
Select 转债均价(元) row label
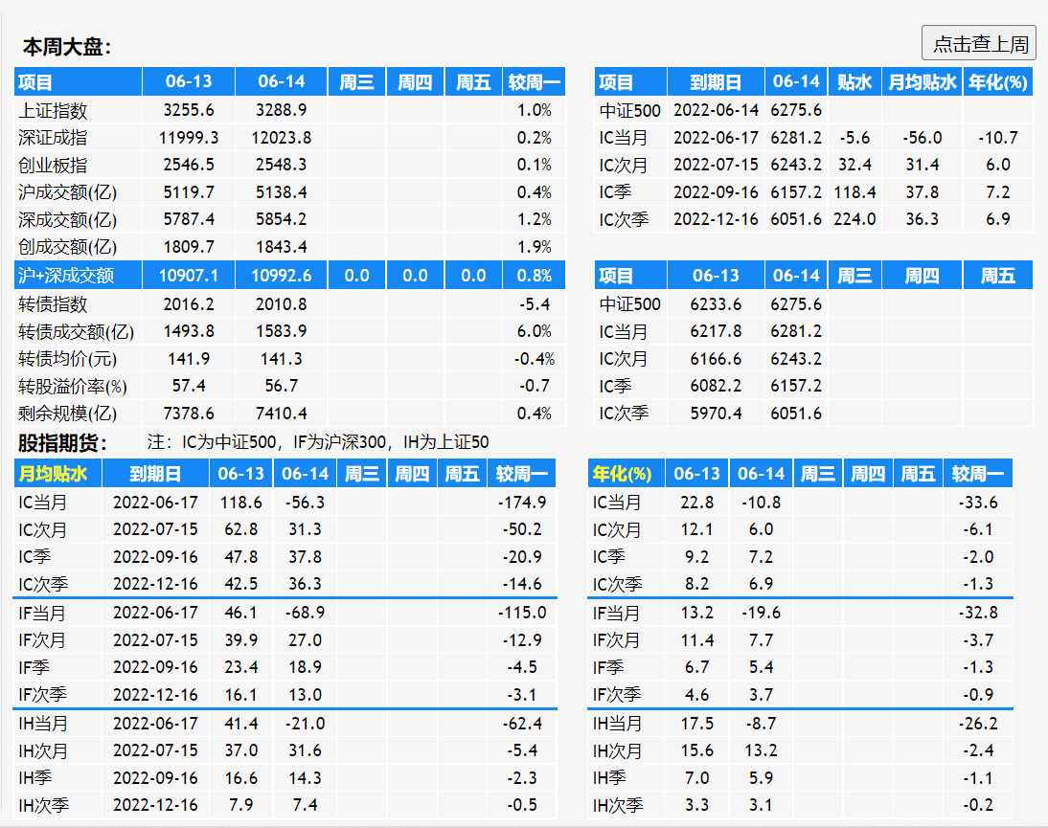[67, 359]
